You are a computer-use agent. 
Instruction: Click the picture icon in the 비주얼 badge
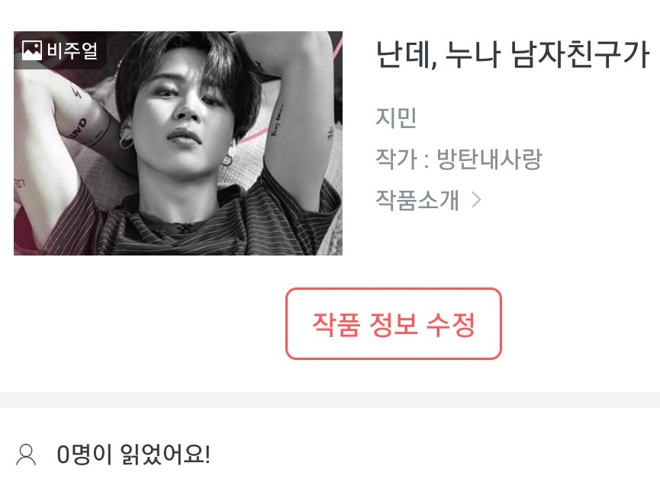(31, 50)
